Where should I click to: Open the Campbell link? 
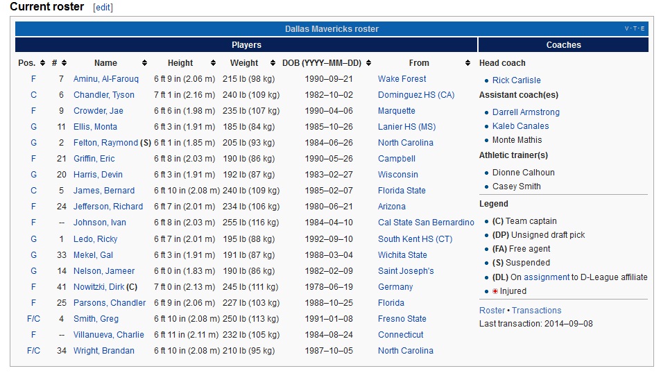397,159
